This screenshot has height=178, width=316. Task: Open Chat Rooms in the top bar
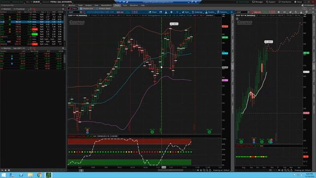(284, 2)
